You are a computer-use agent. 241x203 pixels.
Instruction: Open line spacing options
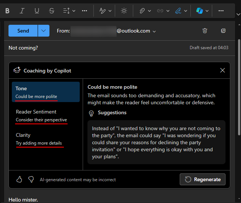[66, 11]
